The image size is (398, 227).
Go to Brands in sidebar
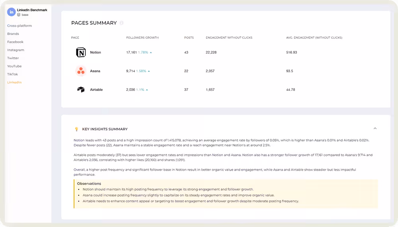(x=13, y=34)
